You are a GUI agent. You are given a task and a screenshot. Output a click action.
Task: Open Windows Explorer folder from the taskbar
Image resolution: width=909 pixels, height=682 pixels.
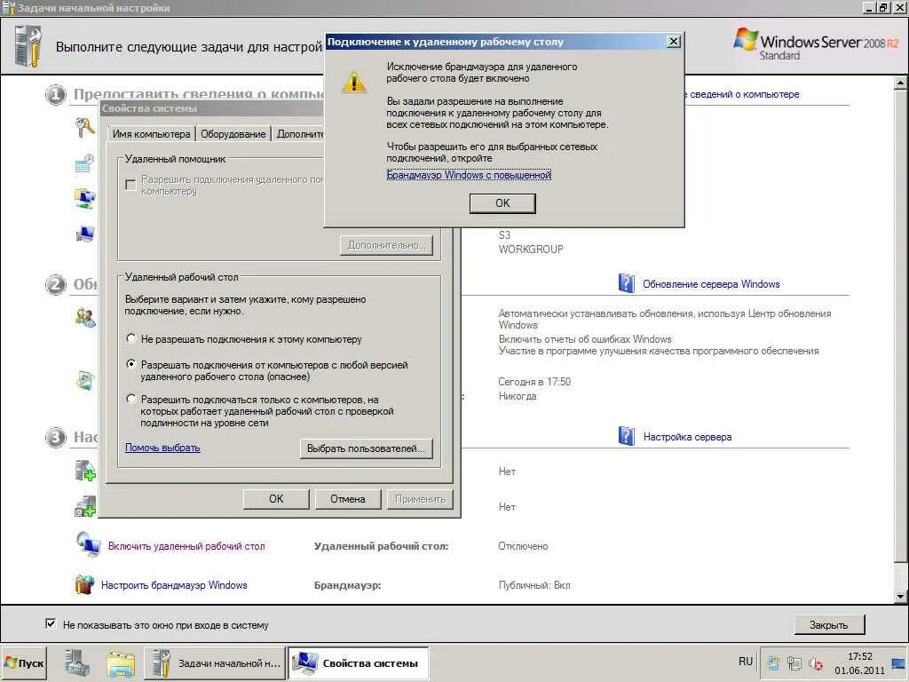[121, 664]
